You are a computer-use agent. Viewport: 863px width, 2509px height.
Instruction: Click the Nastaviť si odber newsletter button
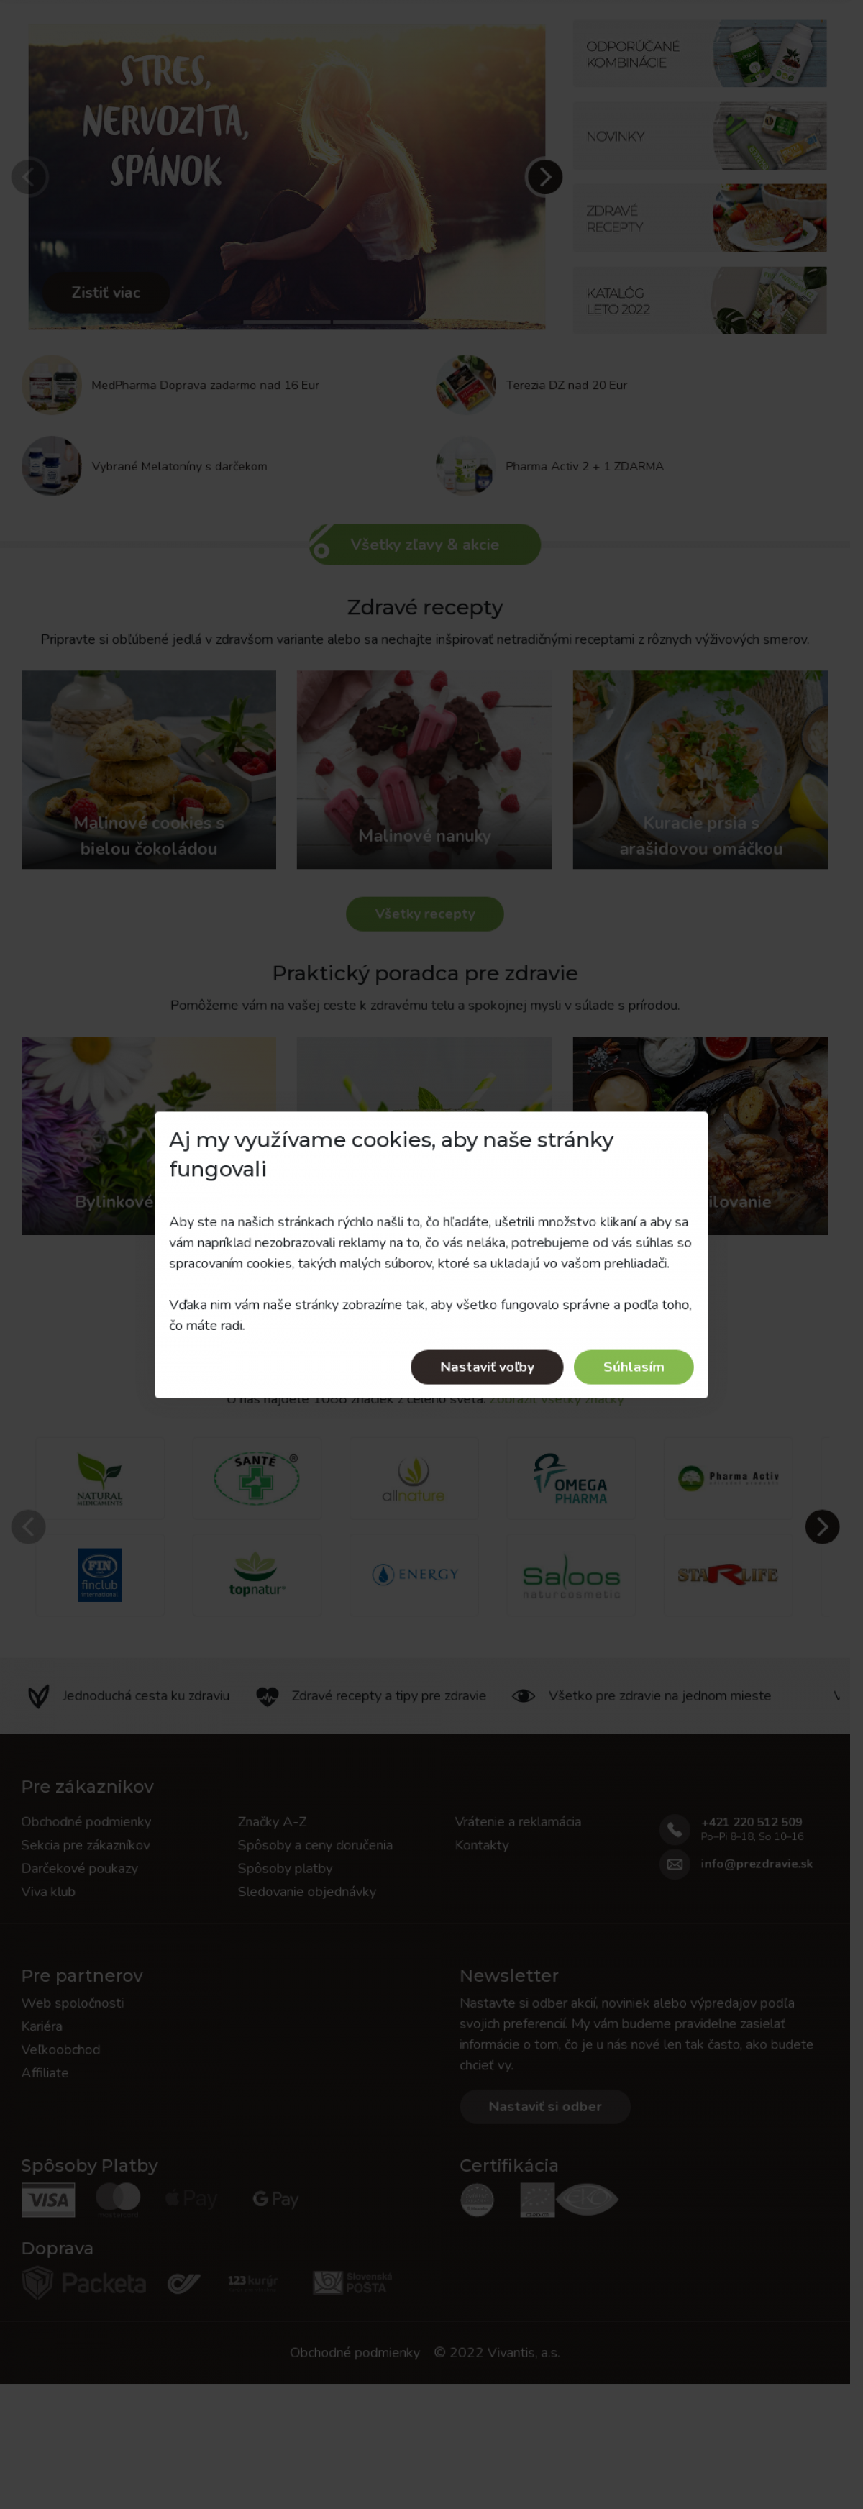[544, 2105]
